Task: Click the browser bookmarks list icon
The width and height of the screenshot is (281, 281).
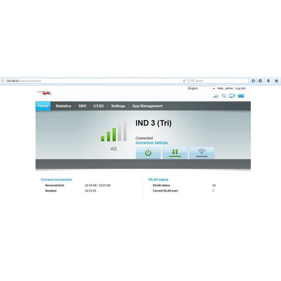Action: (x=261, y=81)
